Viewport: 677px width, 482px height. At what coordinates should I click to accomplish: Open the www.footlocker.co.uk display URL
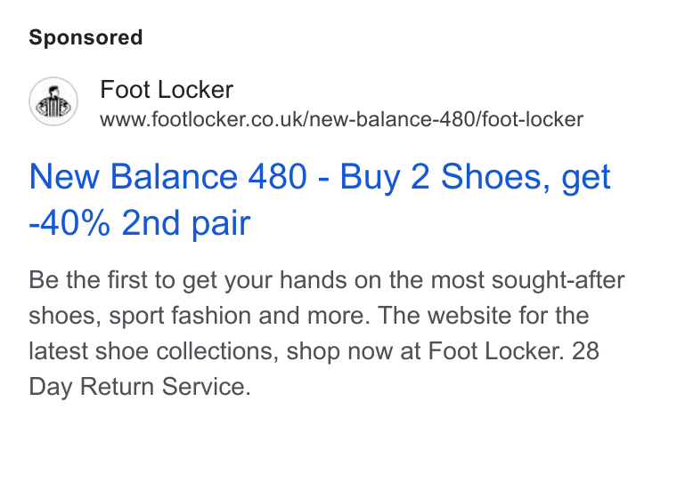point(341,119)
